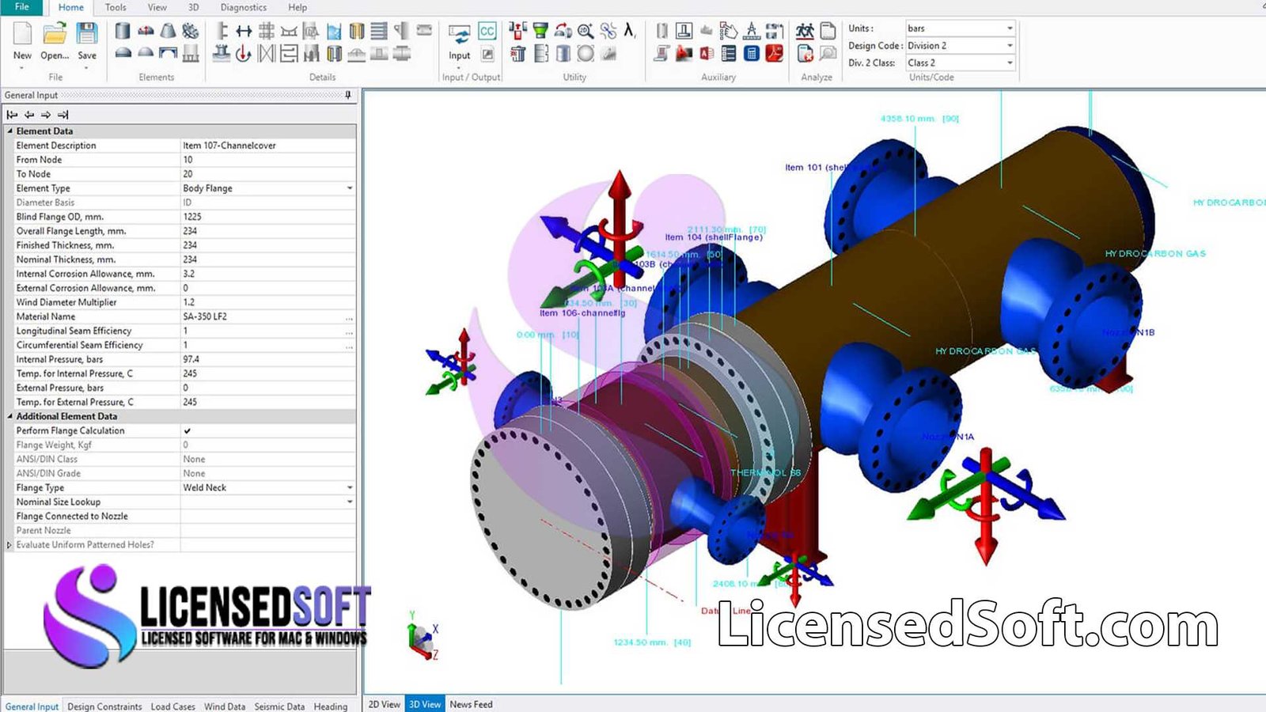The height and width of the screenshot is (712, 1266).
Task: Expand Evaluate Uniform Patterned Holes row
Action: pyautogui.click(x=9, y=545)
